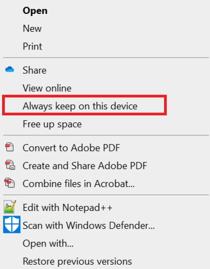Select the Combine files in Acrobat... label
210x269 pixels.
click(79, 184)
